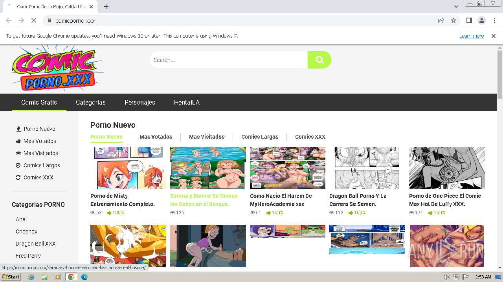This screenshot has height=282, width=503.
Task: Open the Personajes navigation item
Action: pos(140,102)
